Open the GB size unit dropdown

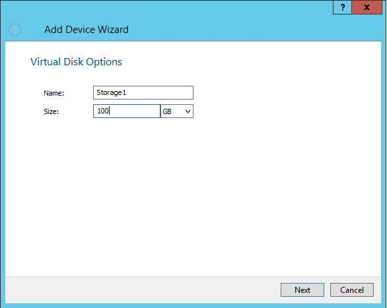coord(177,111)
